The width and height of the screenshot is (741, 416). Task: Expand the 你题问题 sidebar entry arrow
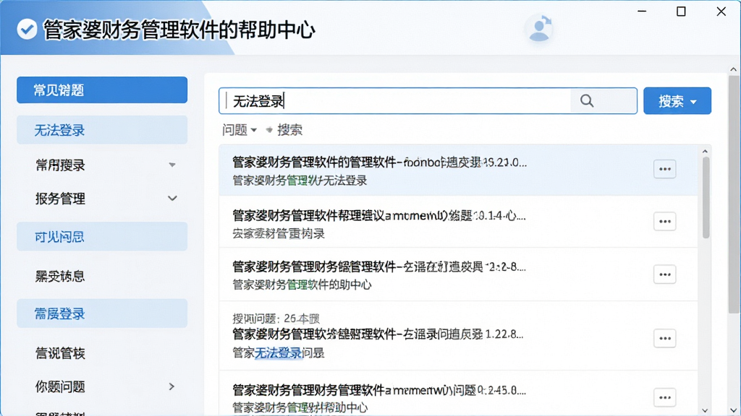pos(172,387)
